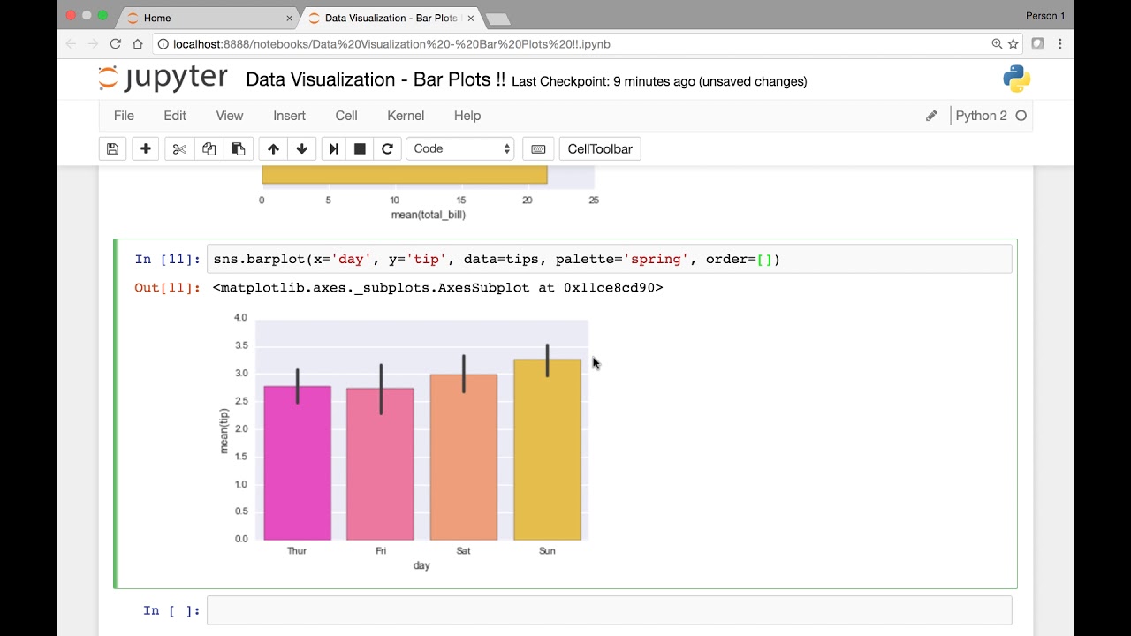Click the Python logo icon
Image resolution: width=1131 pixels, height=636 pixels.
click(1017, 79)
